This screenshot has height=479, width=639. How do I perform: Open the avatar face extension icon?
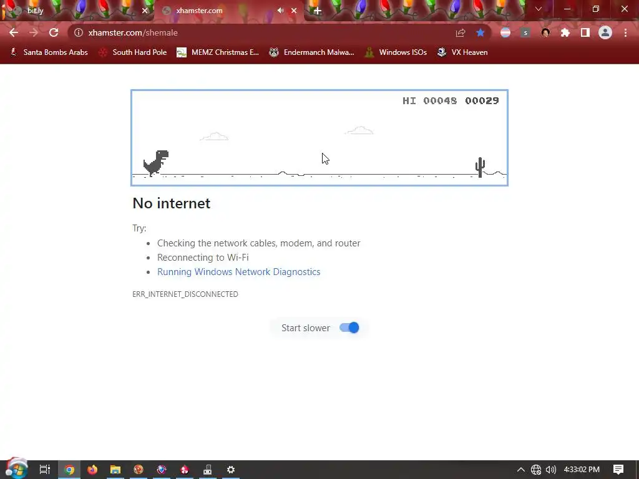click(545, 32)
